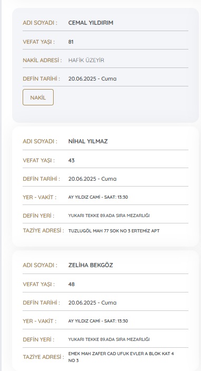Viewport: 201px width, 371px height.
Task: Click the transfer address HAFİK ÜZEYİR
Action: (x=86, y=60)
